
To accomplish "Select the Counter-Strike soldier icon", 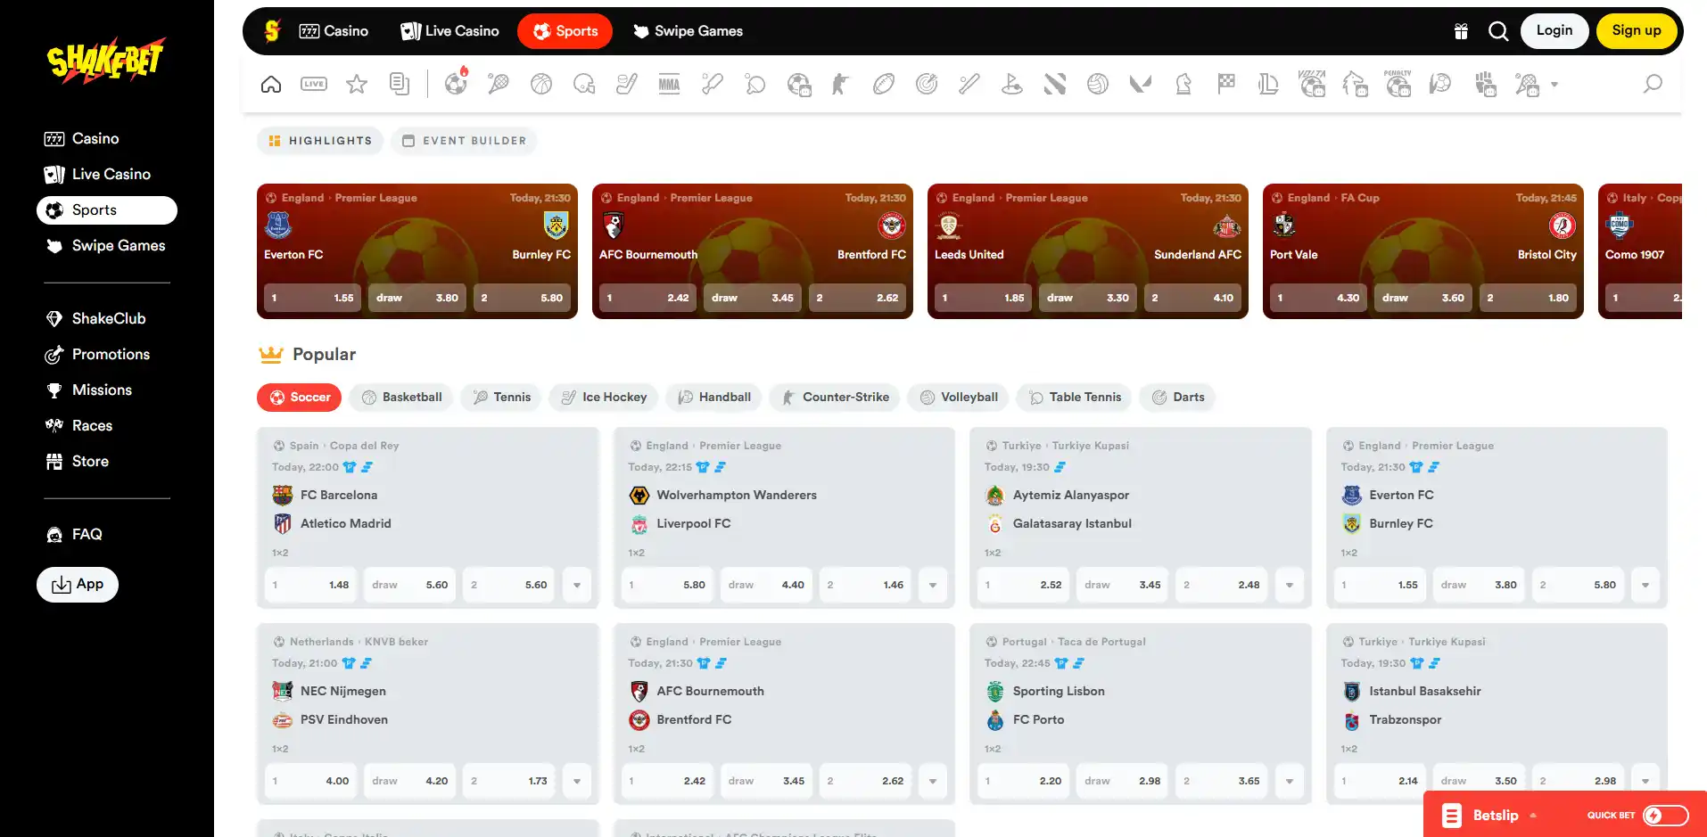I will (841, 84).
